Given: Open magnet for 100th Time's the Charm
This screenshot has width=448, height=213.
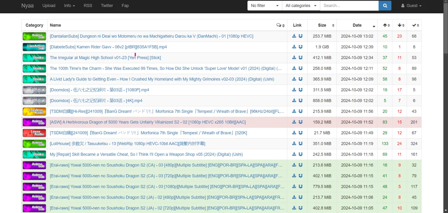Looking at the screenshot, I should pyautogui.click(x=300, y=68).
